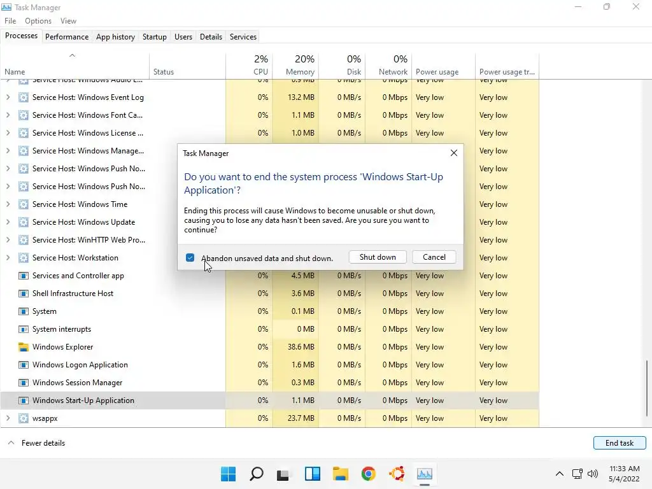Click the End task button
The height and width of the screenshot is (489, 652).
tap(620, 443)
